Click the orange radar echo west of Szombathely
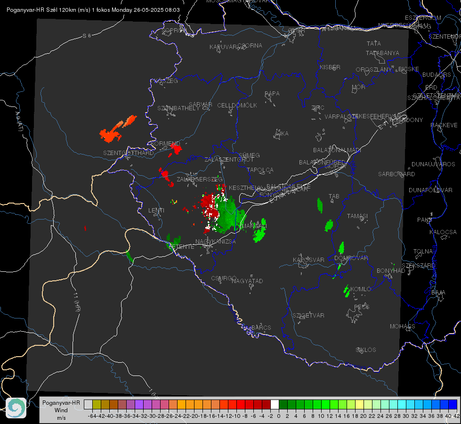Screen dimensions: 461x424 click(x=117, y=130)
